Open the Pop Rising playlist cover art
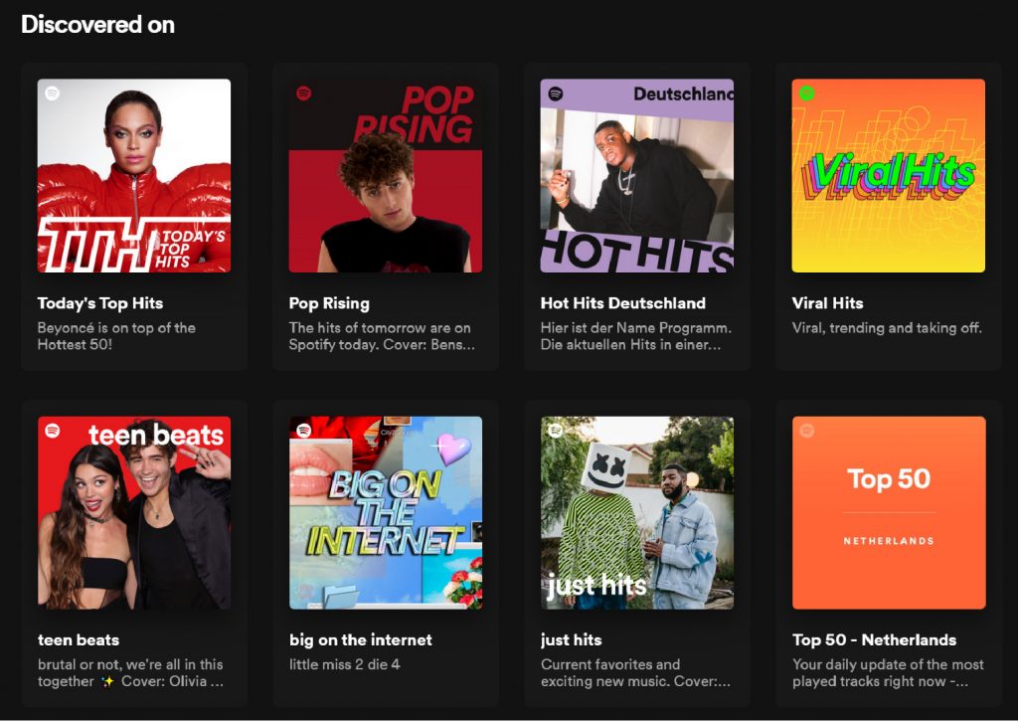This screenshot has height=721, width=1018. (386, 176)
